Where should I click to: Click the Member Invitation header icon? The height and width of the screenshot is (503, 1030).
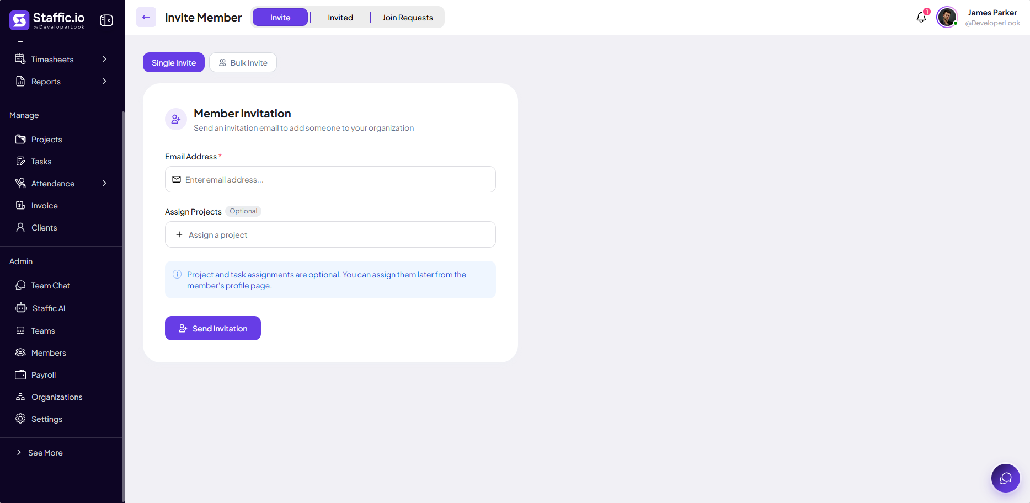(176, 119)
